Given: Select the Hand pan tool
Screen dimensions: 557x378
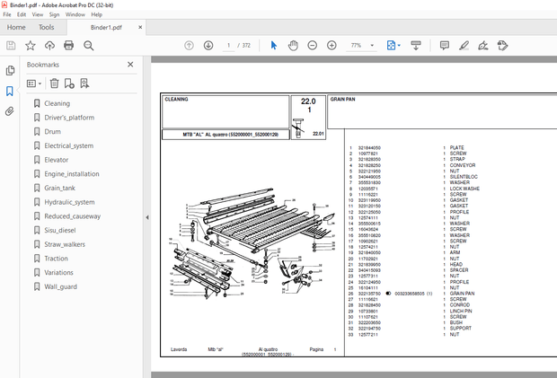Looking at the screenshot, I should pos(293,45).
